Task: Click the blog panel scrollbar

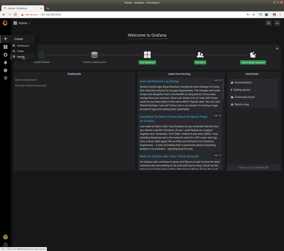Action: (223, 89)
